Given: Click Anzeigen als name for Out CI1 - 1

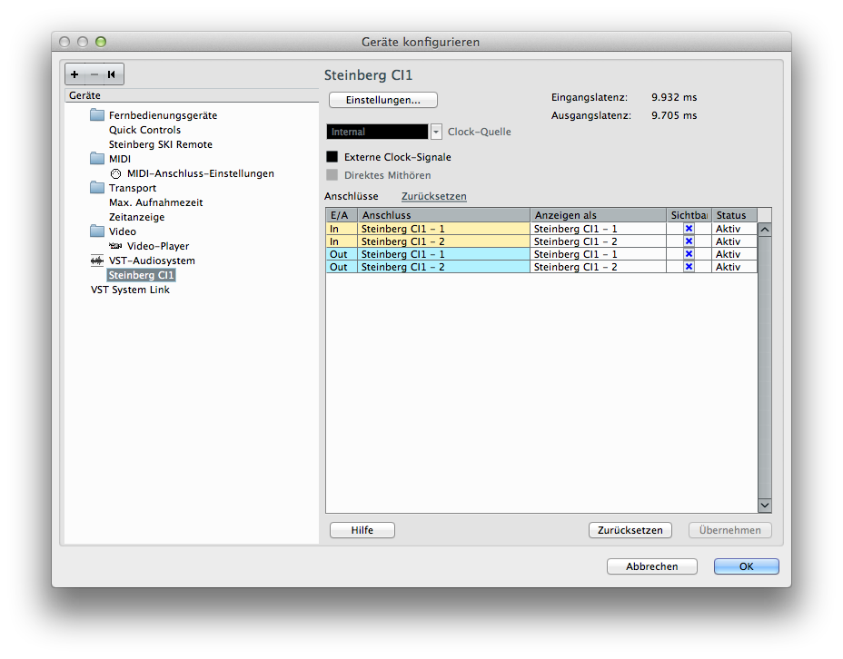Looking at the screenshot, I should click(x=599, y=254).
